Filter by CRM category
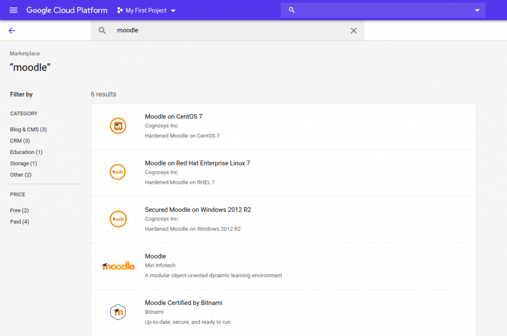 click(20, 141)
